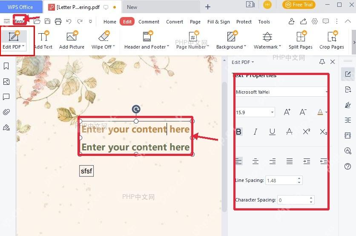Switch to the Comment tab
Viewport: 356px width, 236px height.
click(x=149, y=22)
